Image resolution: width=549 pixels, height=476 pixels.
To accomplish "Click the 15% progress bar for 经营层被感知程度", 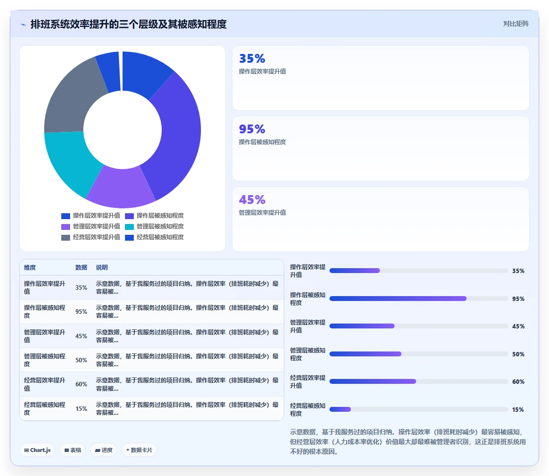I will 419,409.
